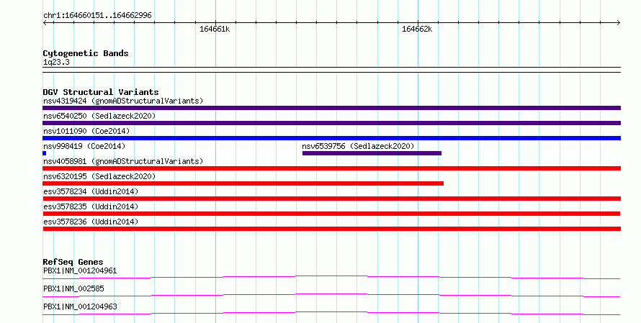The height and width of the screenshot is (323, 641).
Task: Click the PBX1|NM_001204963 magenta intron line
Action: (x=331, y=313)
